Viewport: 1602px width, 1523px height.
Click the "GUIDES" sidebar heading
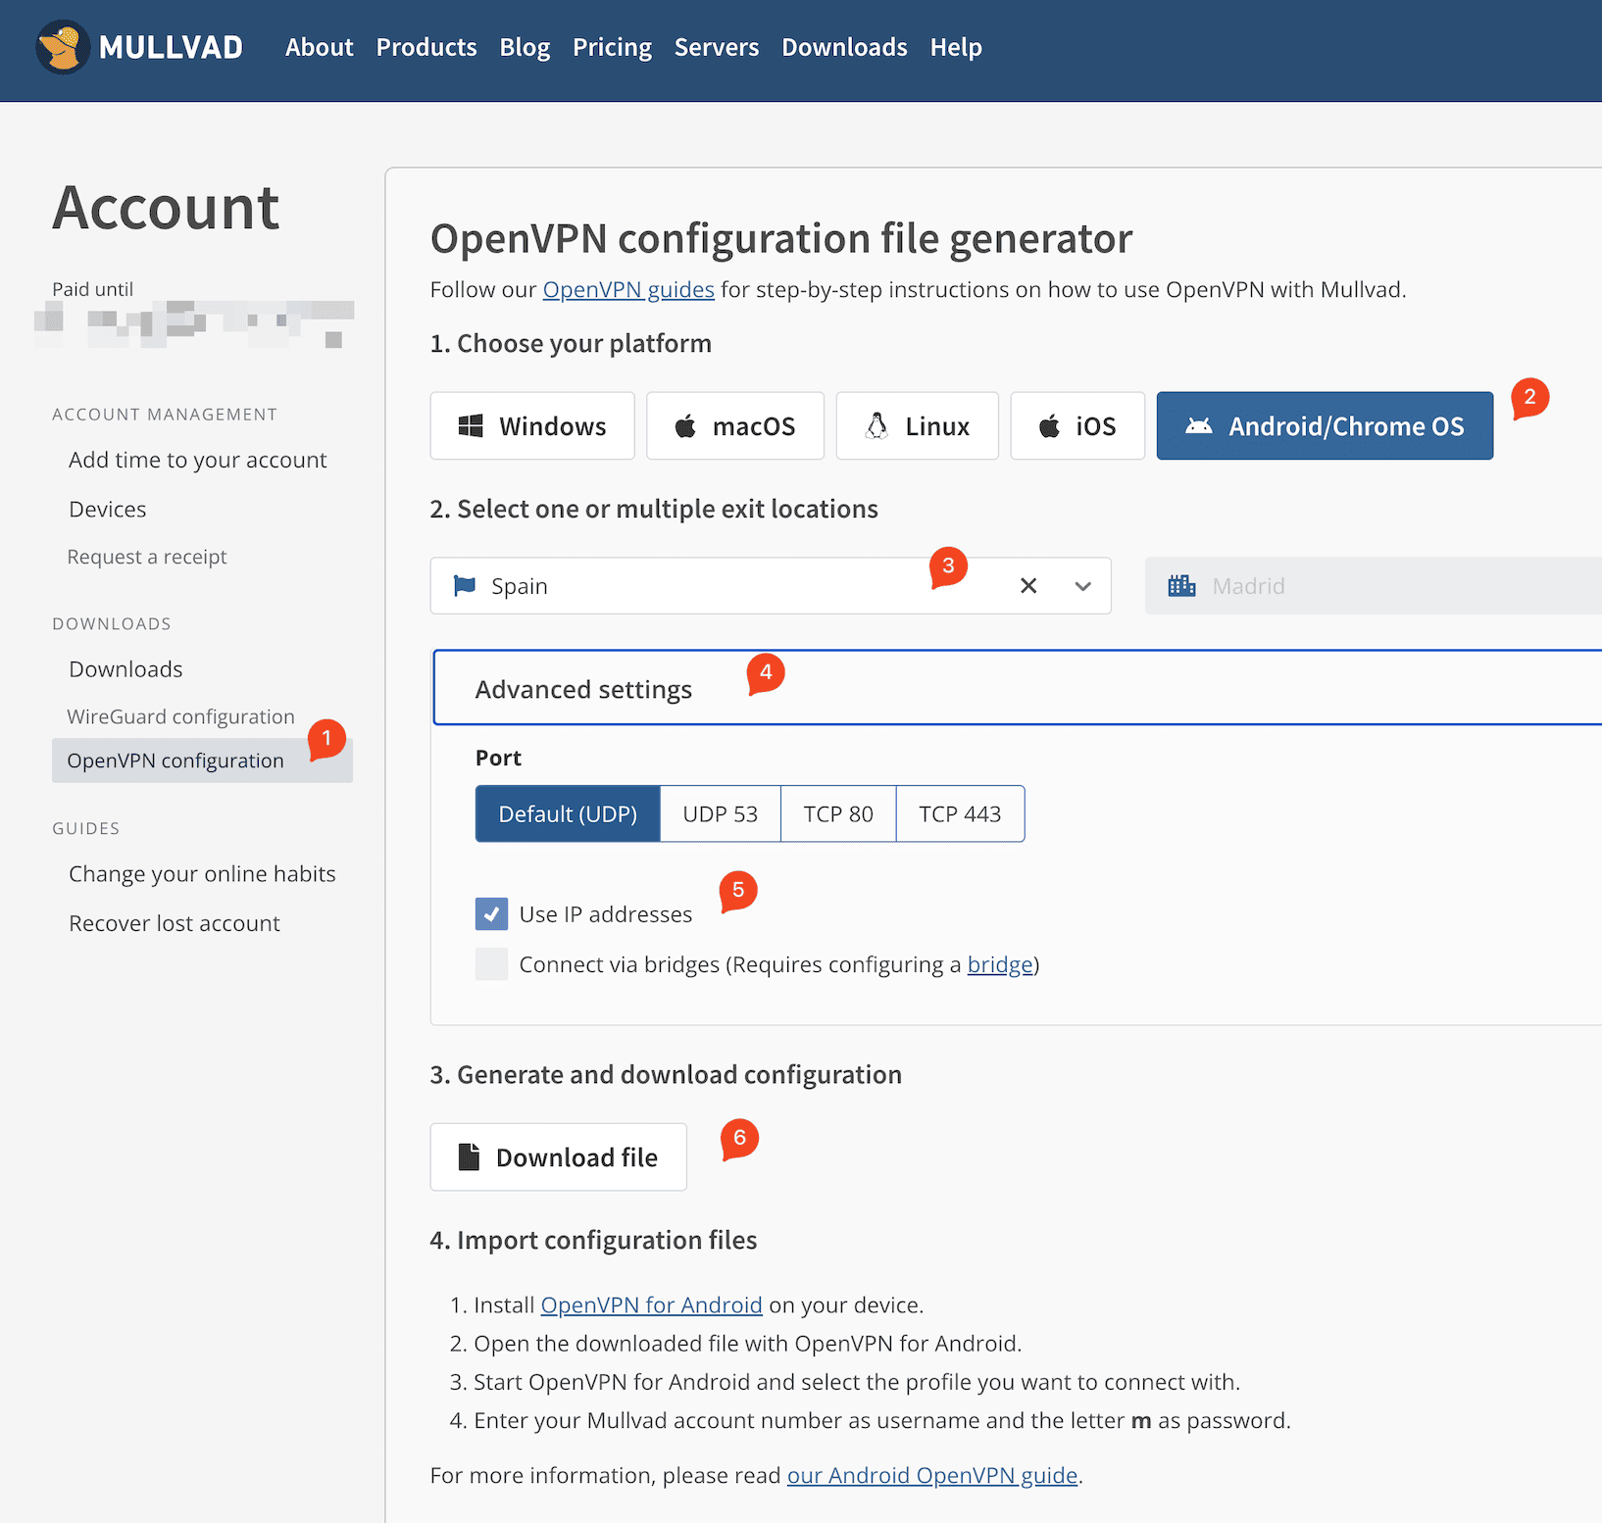pos(86,828)
